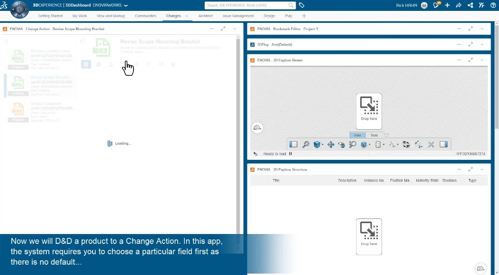The height and width of the screenshot is (275, 499).
Task: Click the view cube icon in viewer toolbar
Action: 317,144
